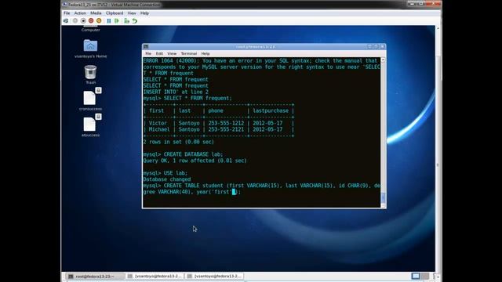The height and width of the screenshot is (282, 502).
Task: Click the 'Michael' cell in the table
Action: [159, 129]
